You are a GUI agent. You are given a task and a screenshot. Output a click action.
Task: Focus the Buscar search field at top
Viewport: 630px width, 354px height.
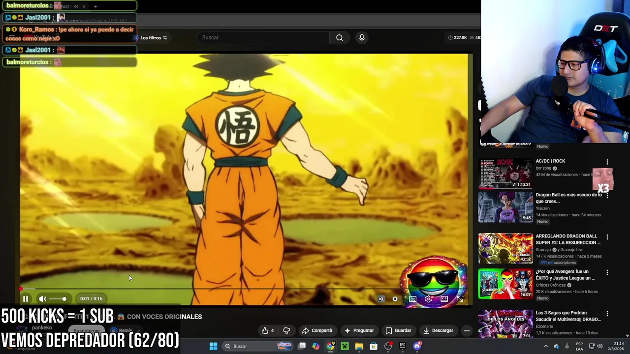click(x=263, y=38)
